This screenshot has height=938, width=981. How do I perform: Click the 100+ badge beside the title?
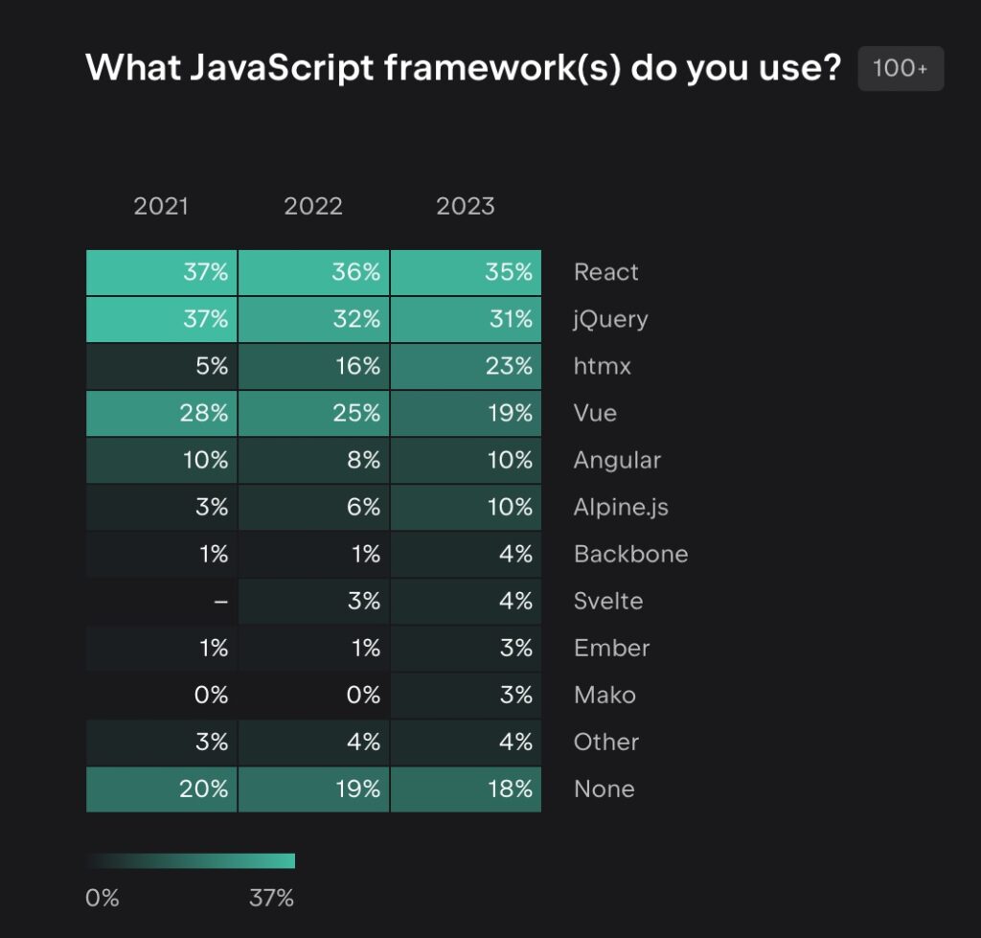coord(901,68)
